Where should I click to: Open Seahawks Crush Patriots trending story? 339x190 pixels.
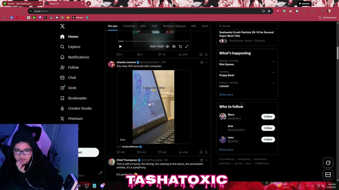point(246,34)
